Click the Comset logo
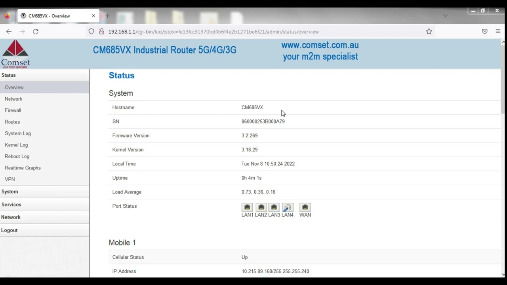This screenshot has width=507, height=285. (15, 54)
